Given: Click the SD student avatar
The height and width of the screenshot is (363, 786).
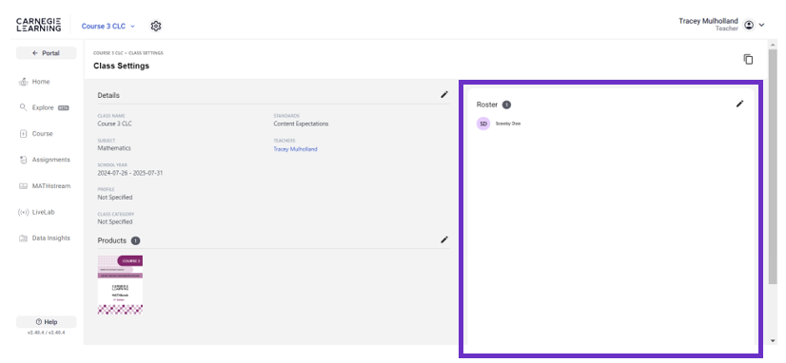Looking at the screenshot, I should click(483, 124).
